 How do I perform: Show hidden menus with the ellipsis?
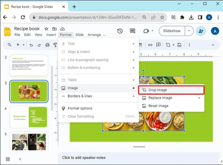point(104,35)
